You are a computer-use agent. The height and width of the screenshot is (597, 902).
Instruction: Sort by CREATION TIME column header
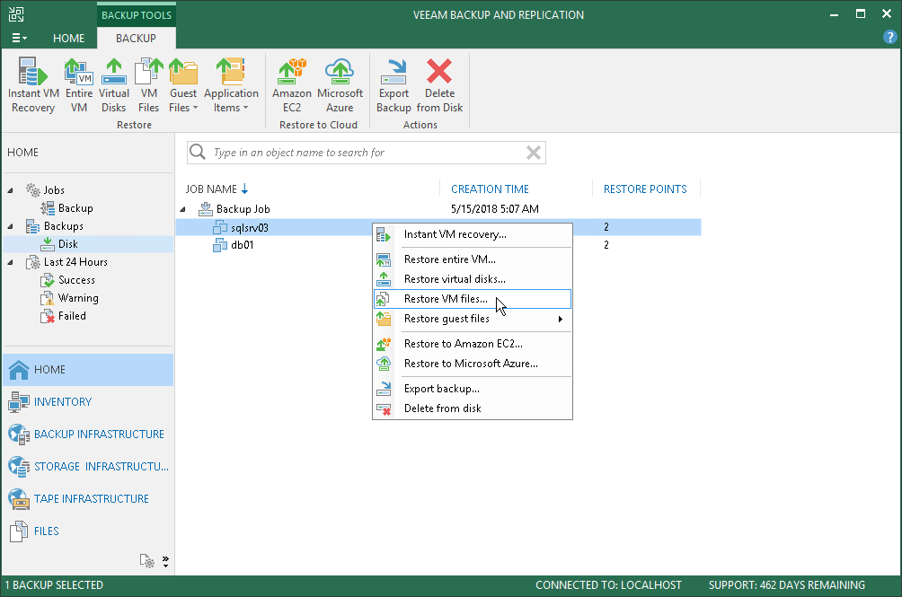[x=490, y=189]
